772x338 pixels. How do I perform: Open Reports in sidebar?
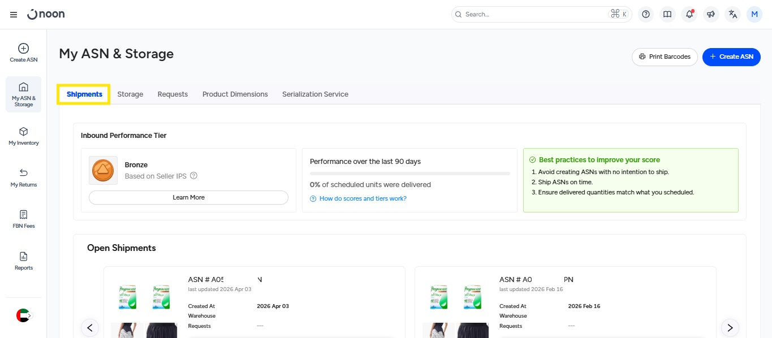click(24, 261)
